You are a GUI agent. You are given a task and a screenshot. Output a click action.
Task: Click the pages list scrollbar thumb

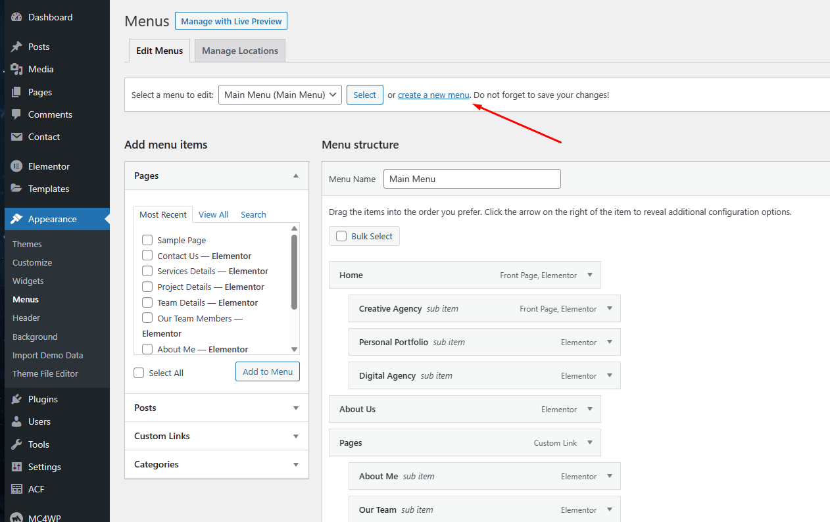click(x=294, y=272)
